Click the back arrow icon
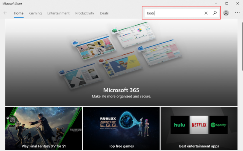The width and height of the screenshot is (243, 151). 5,13
